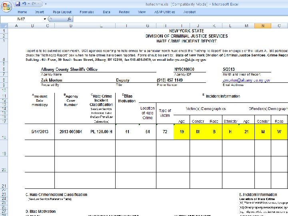Open the Review ribbon tab

pos(124,12)
